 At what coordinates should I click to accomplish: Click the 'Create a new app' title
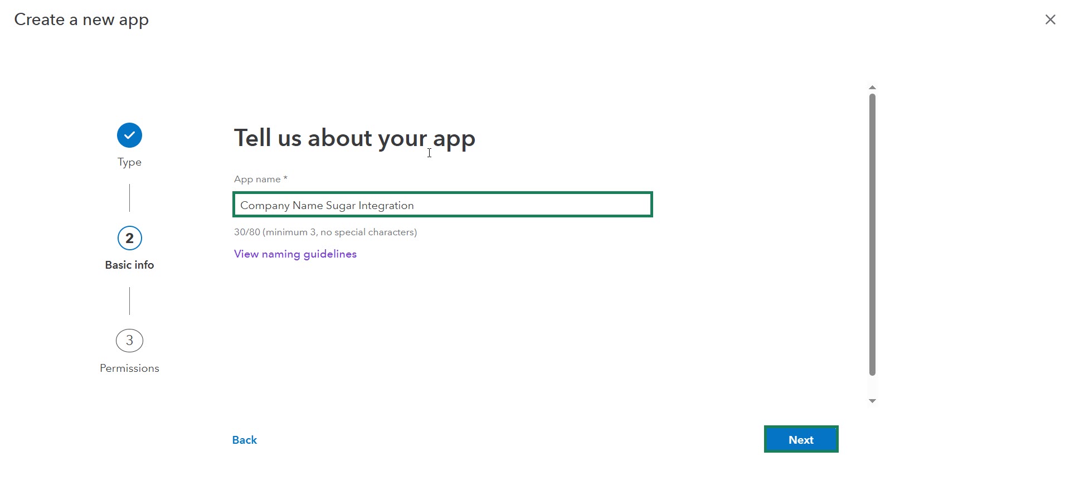click(x=81, y=20)
